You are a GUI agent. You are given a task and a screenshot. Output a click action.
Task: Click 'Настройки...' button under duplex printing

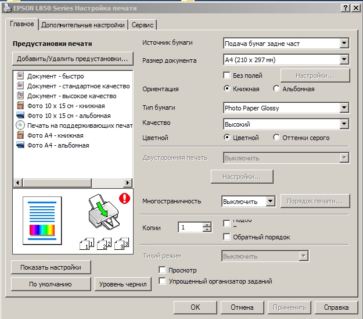click(242, 177)
